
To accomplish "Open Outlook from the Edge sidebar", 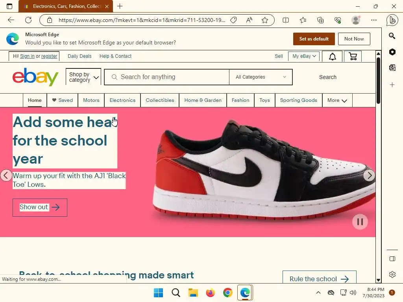I will 392,68.
